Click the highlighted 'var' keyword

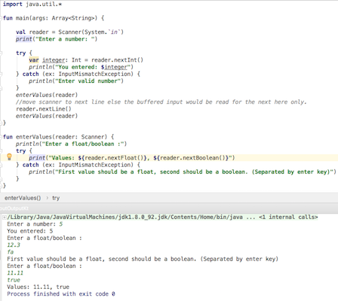[x=34, y=60]
